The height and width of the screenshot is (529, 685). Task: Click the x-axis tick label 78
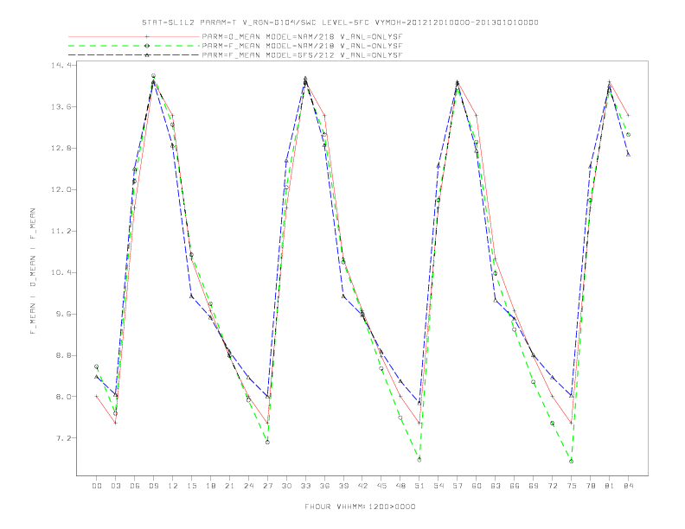pyautogui.click(x=590, y=486)
